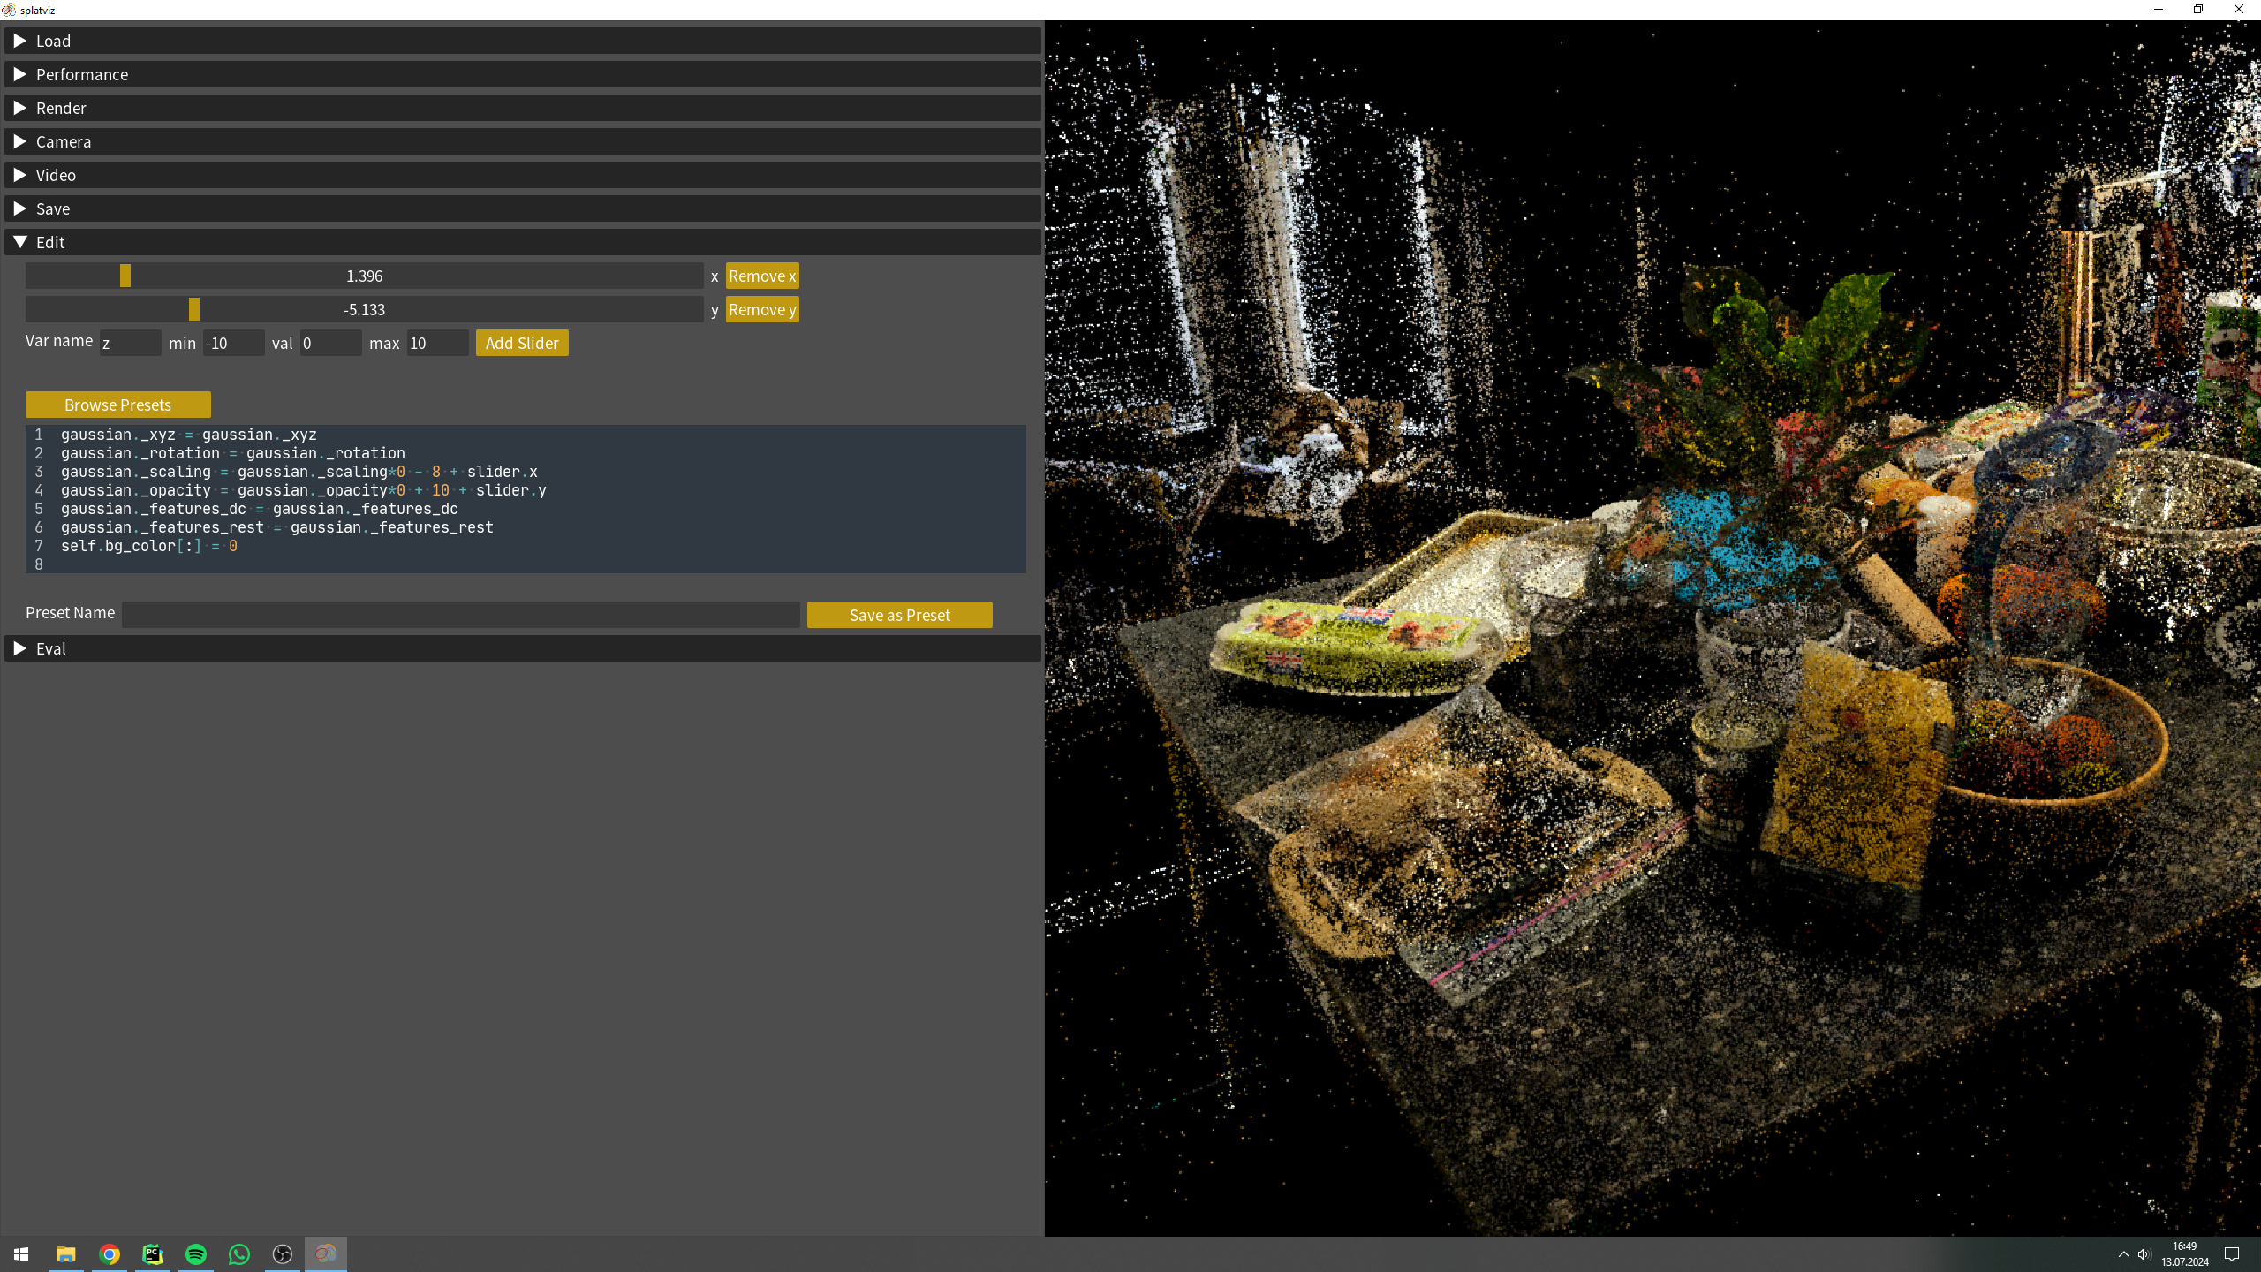Click the Spotify taskbar icon
Viewport: 2261px width, 1272px height.
[x=196, y=1253]
